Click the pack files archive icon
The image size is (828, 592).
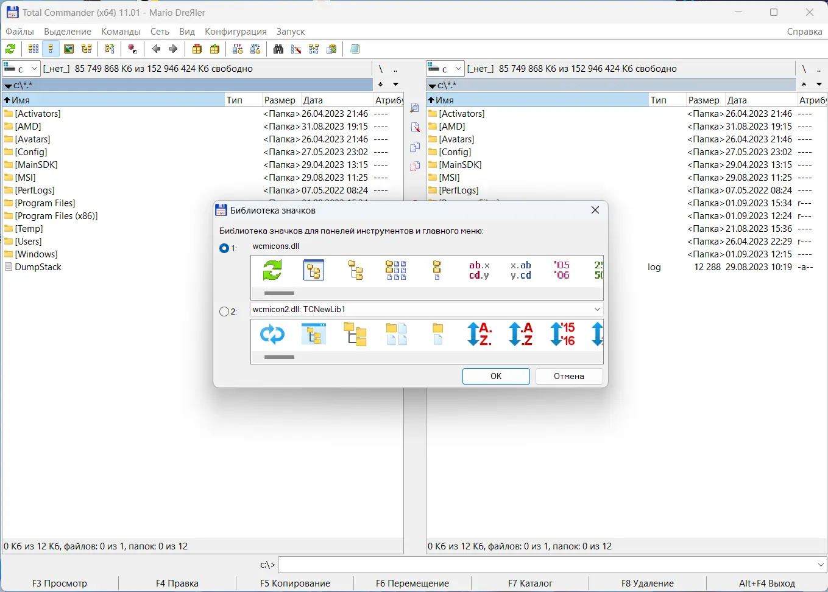click(x=197, y=49)
